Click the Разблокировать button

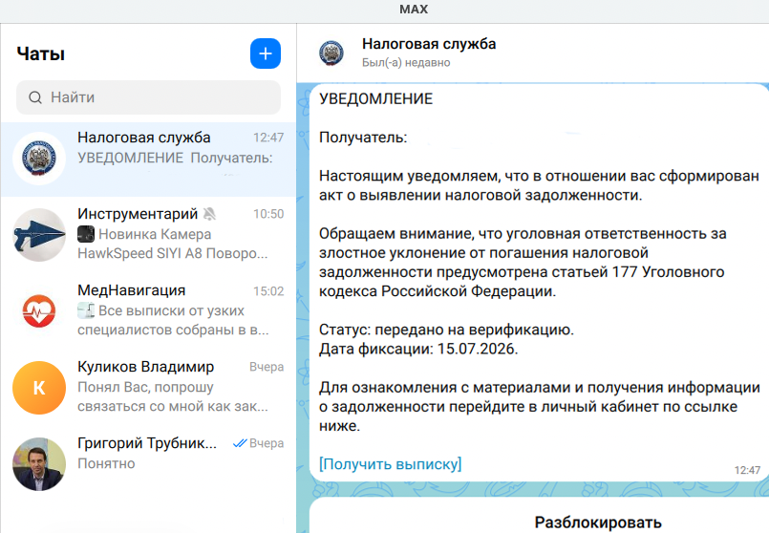(x=598, y=522)
